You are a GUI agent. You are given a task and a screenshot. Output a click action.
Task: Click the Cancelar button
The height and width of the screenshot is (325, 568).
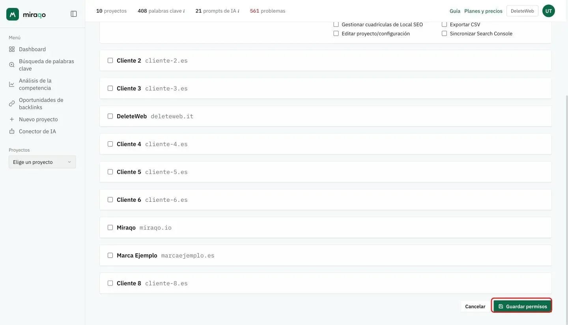coord(475,306)
